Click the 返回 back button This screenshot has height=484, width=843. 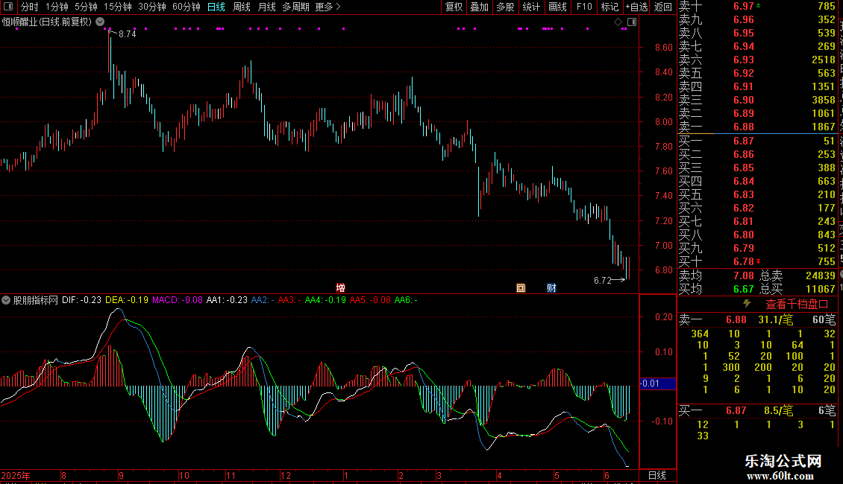663,7
